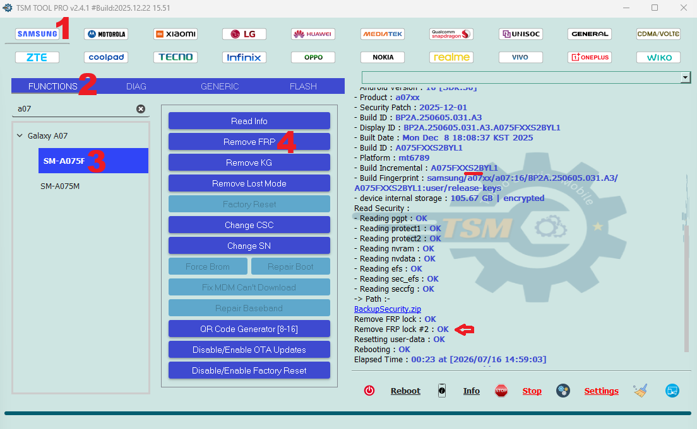
Task: Select the Qualcomm Snapdragon logo
Action: pyautogui.click(x=451, y=34)
